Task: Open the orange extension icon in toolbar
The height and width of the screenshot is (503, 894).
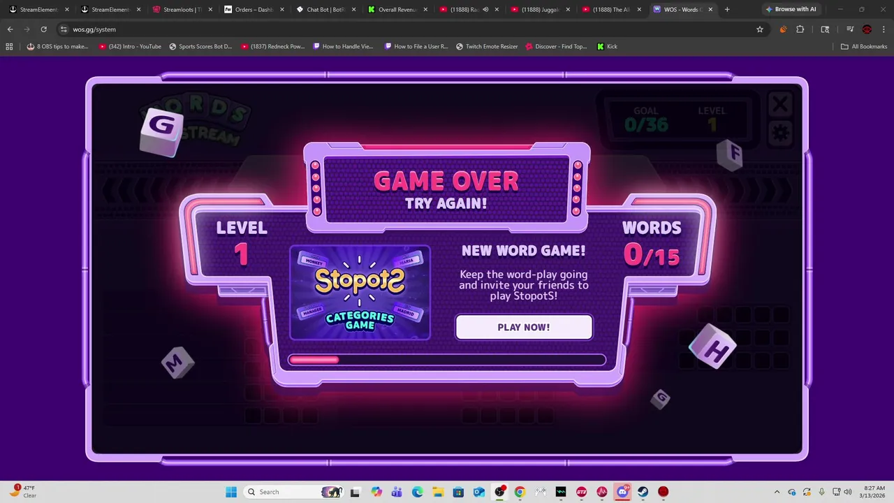Action: [x=783, y=29]
